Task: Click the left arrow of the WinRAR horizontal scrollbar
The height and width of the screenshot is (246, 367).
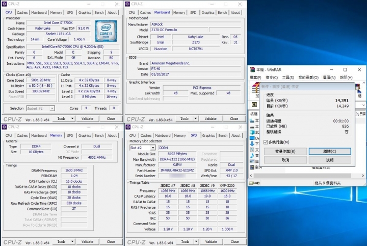Action: pos(251,176)
